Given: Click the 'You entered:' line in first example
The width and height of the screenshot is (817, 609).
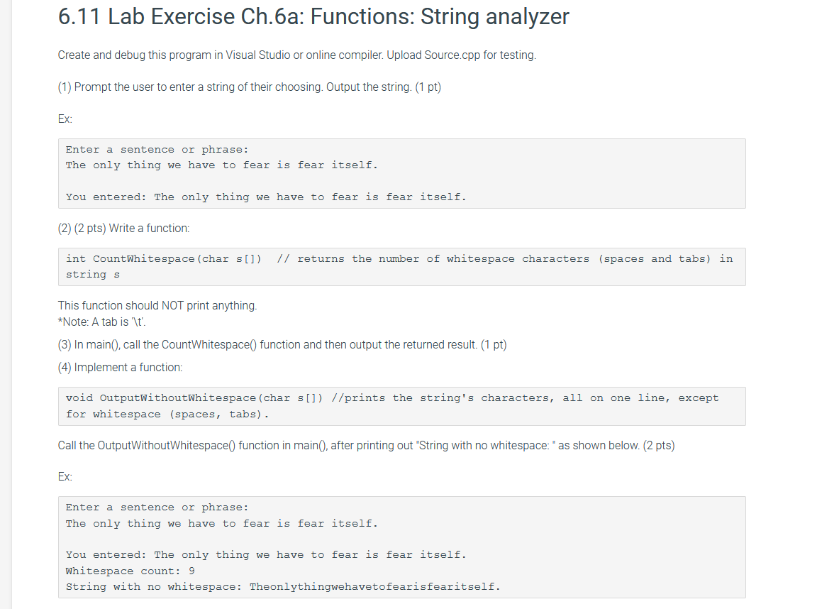Looking at the screenshot, I should coord(266,197).
